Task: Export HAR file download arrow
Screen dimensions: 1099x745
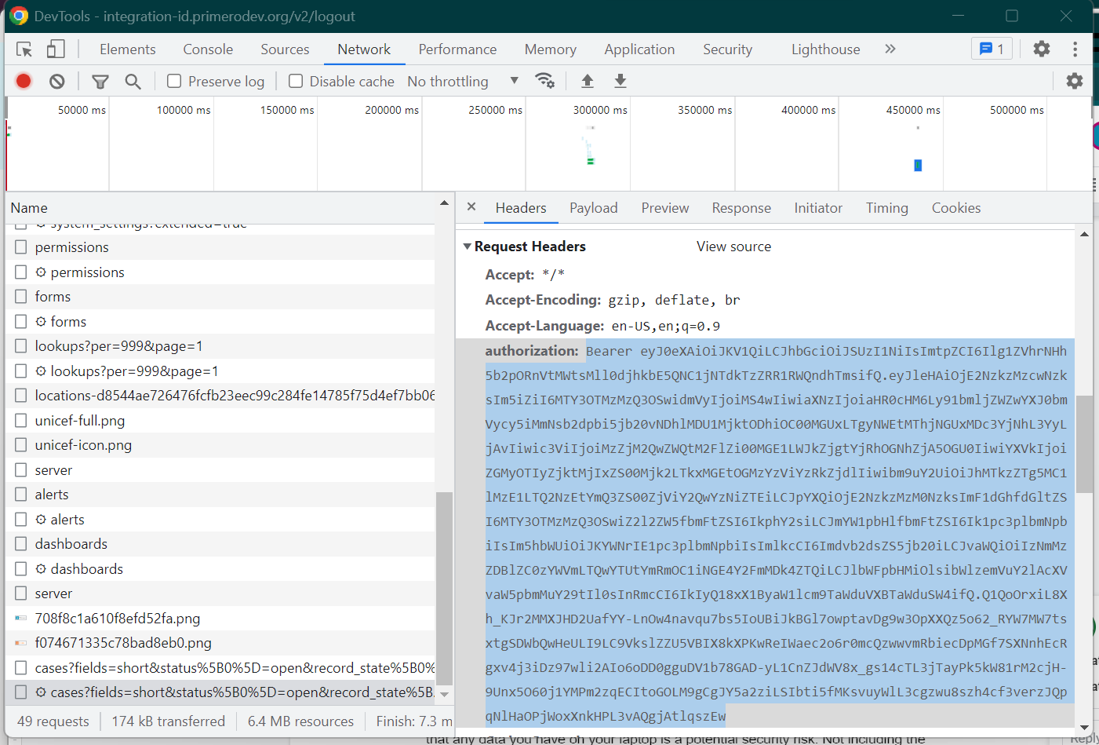Action: (x=620, y=81)
